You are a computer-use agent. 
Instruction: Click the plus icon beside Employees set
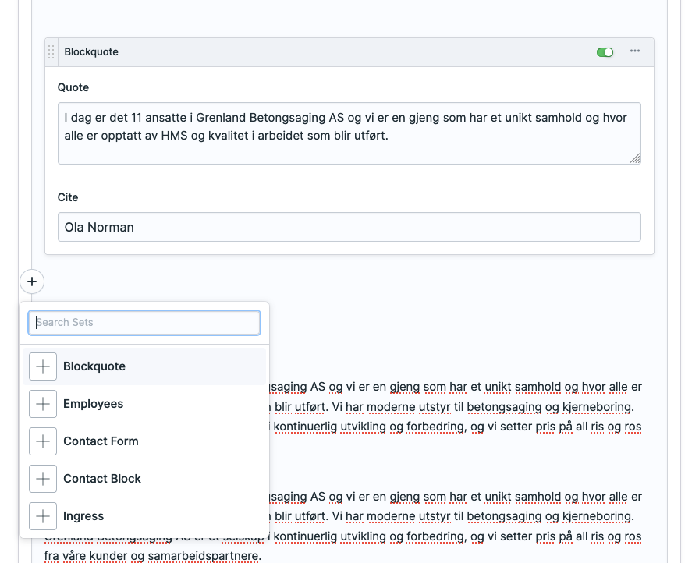[x=43, y=404]
